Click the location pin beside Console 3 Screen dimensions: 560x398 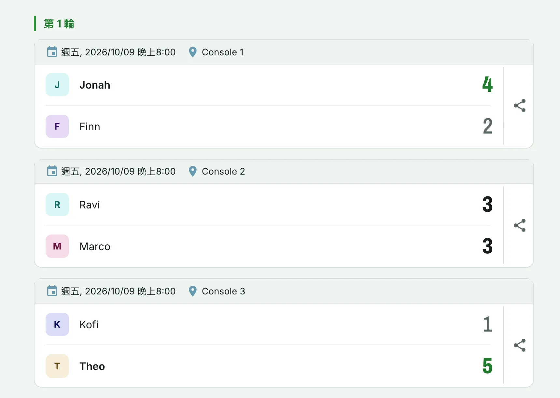[193, 291]
